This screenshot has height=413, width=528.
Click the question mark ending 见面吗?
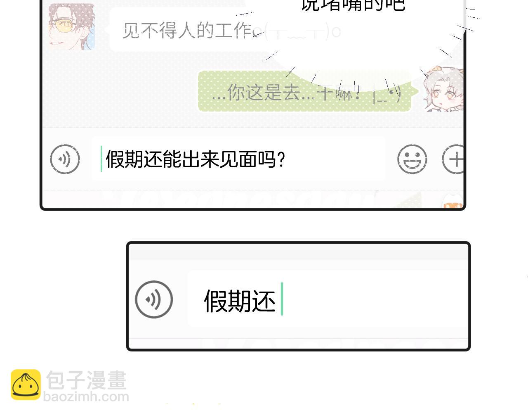click(282, 159)
